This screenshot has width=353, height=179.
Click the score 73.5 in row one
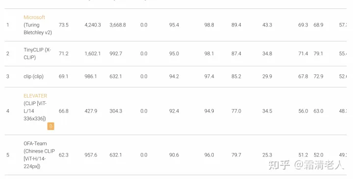click(x=63, y=25)
